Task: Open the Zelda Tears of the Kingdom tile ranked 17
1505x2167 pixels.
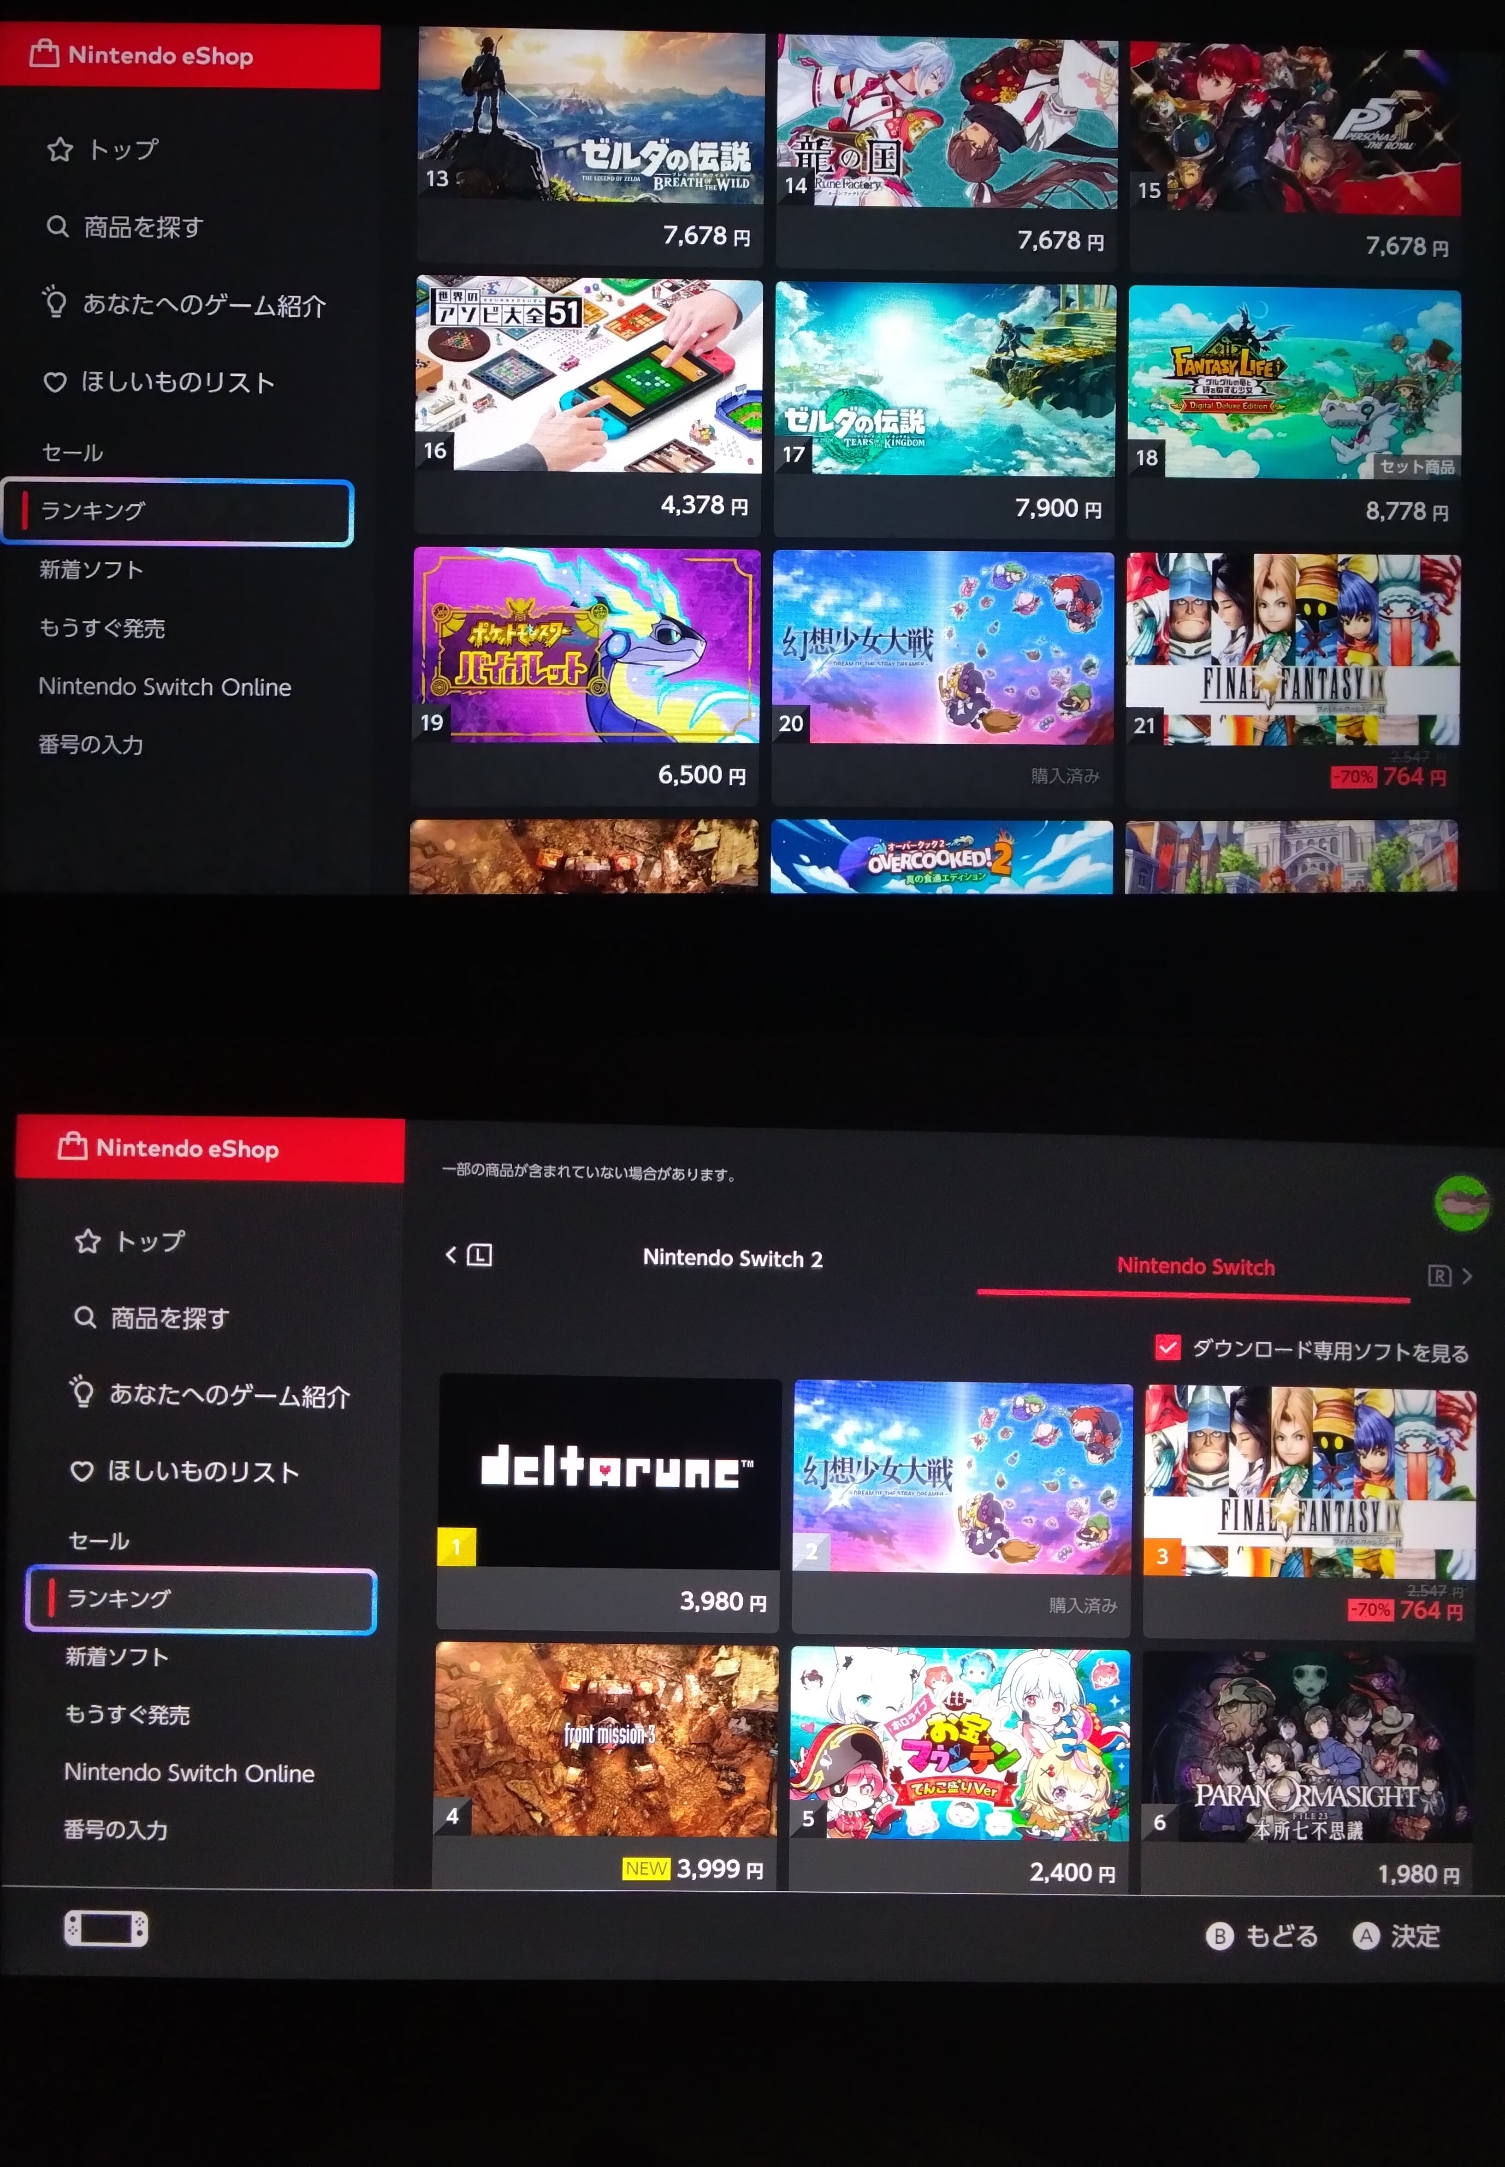Action: (945, 409)
